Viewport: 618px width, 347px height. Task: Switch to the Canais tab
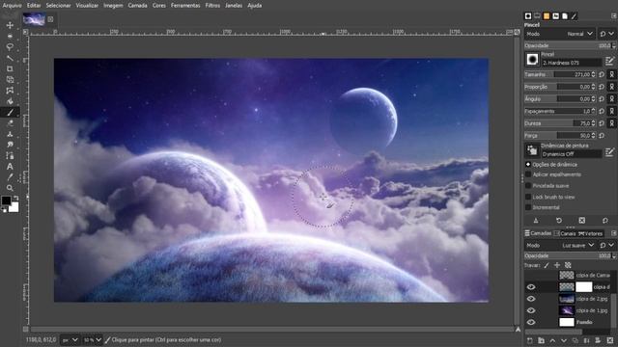click(565, 233)
